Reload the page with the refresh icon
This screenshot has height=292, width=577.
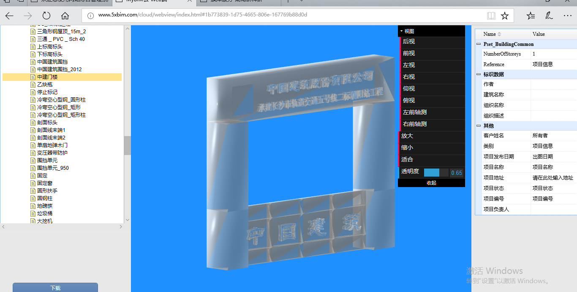(46, 16)
